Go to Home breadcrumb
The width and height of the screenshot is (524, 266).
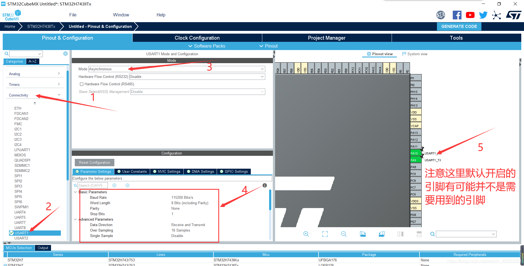coord(10,27)
